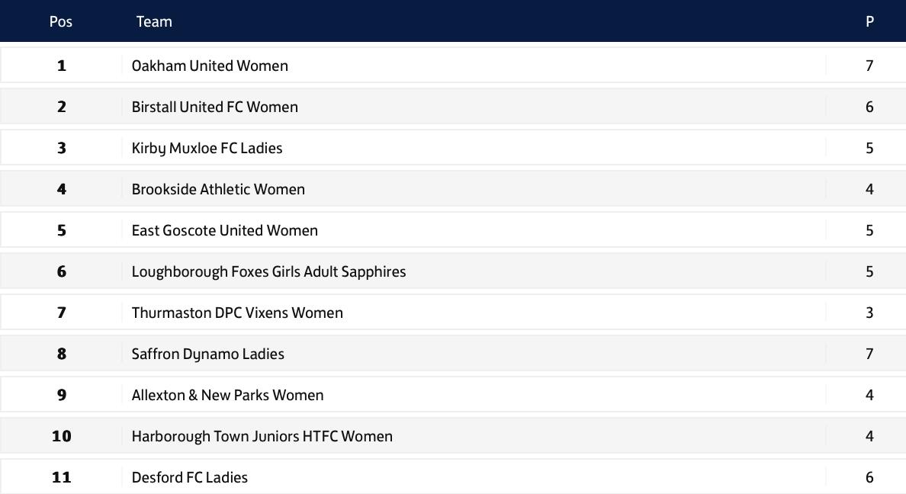Open Saffron Dynamo Ladies team link
Screen dimensions: 906x494
(x=207, y=354)
